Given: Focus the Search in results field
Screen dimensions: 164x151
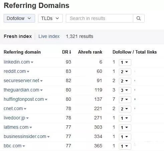Looking at the screenshot, I should point(100,18).
